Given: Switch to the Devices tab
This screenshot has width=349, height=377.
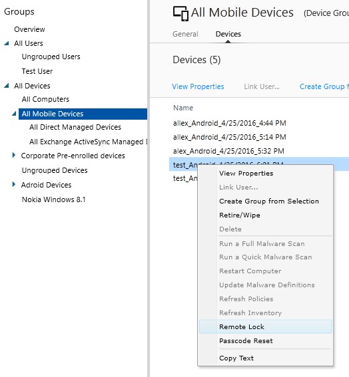Looking at the screenshot, I should click(x=228, y=34).
